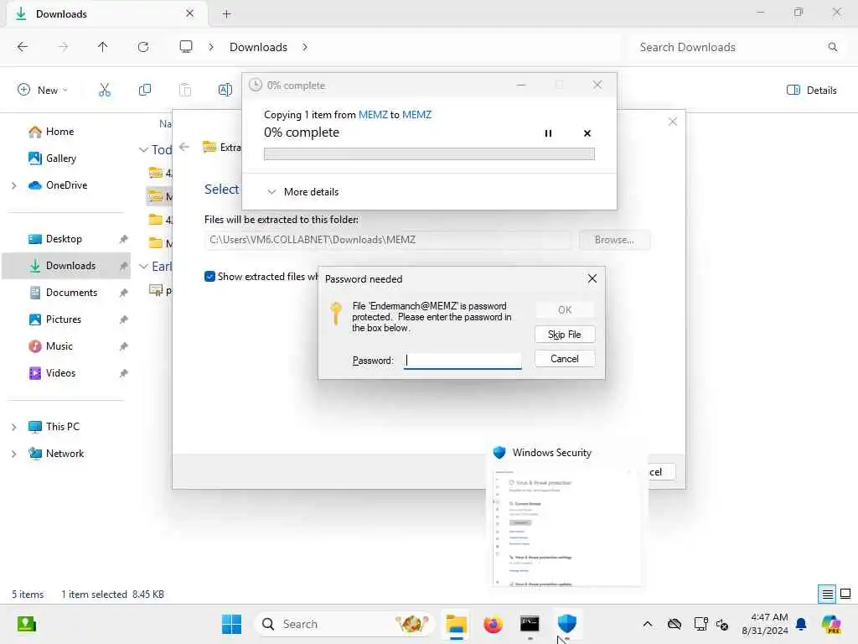Open Firefox from the taskbar

click(x=493, y=624)
